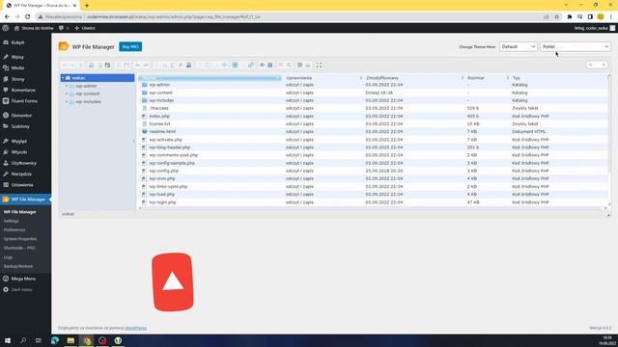Click the back arrow in file manager toolbar
This screenshot has width=618, height=347.
[x=65, y=65]
